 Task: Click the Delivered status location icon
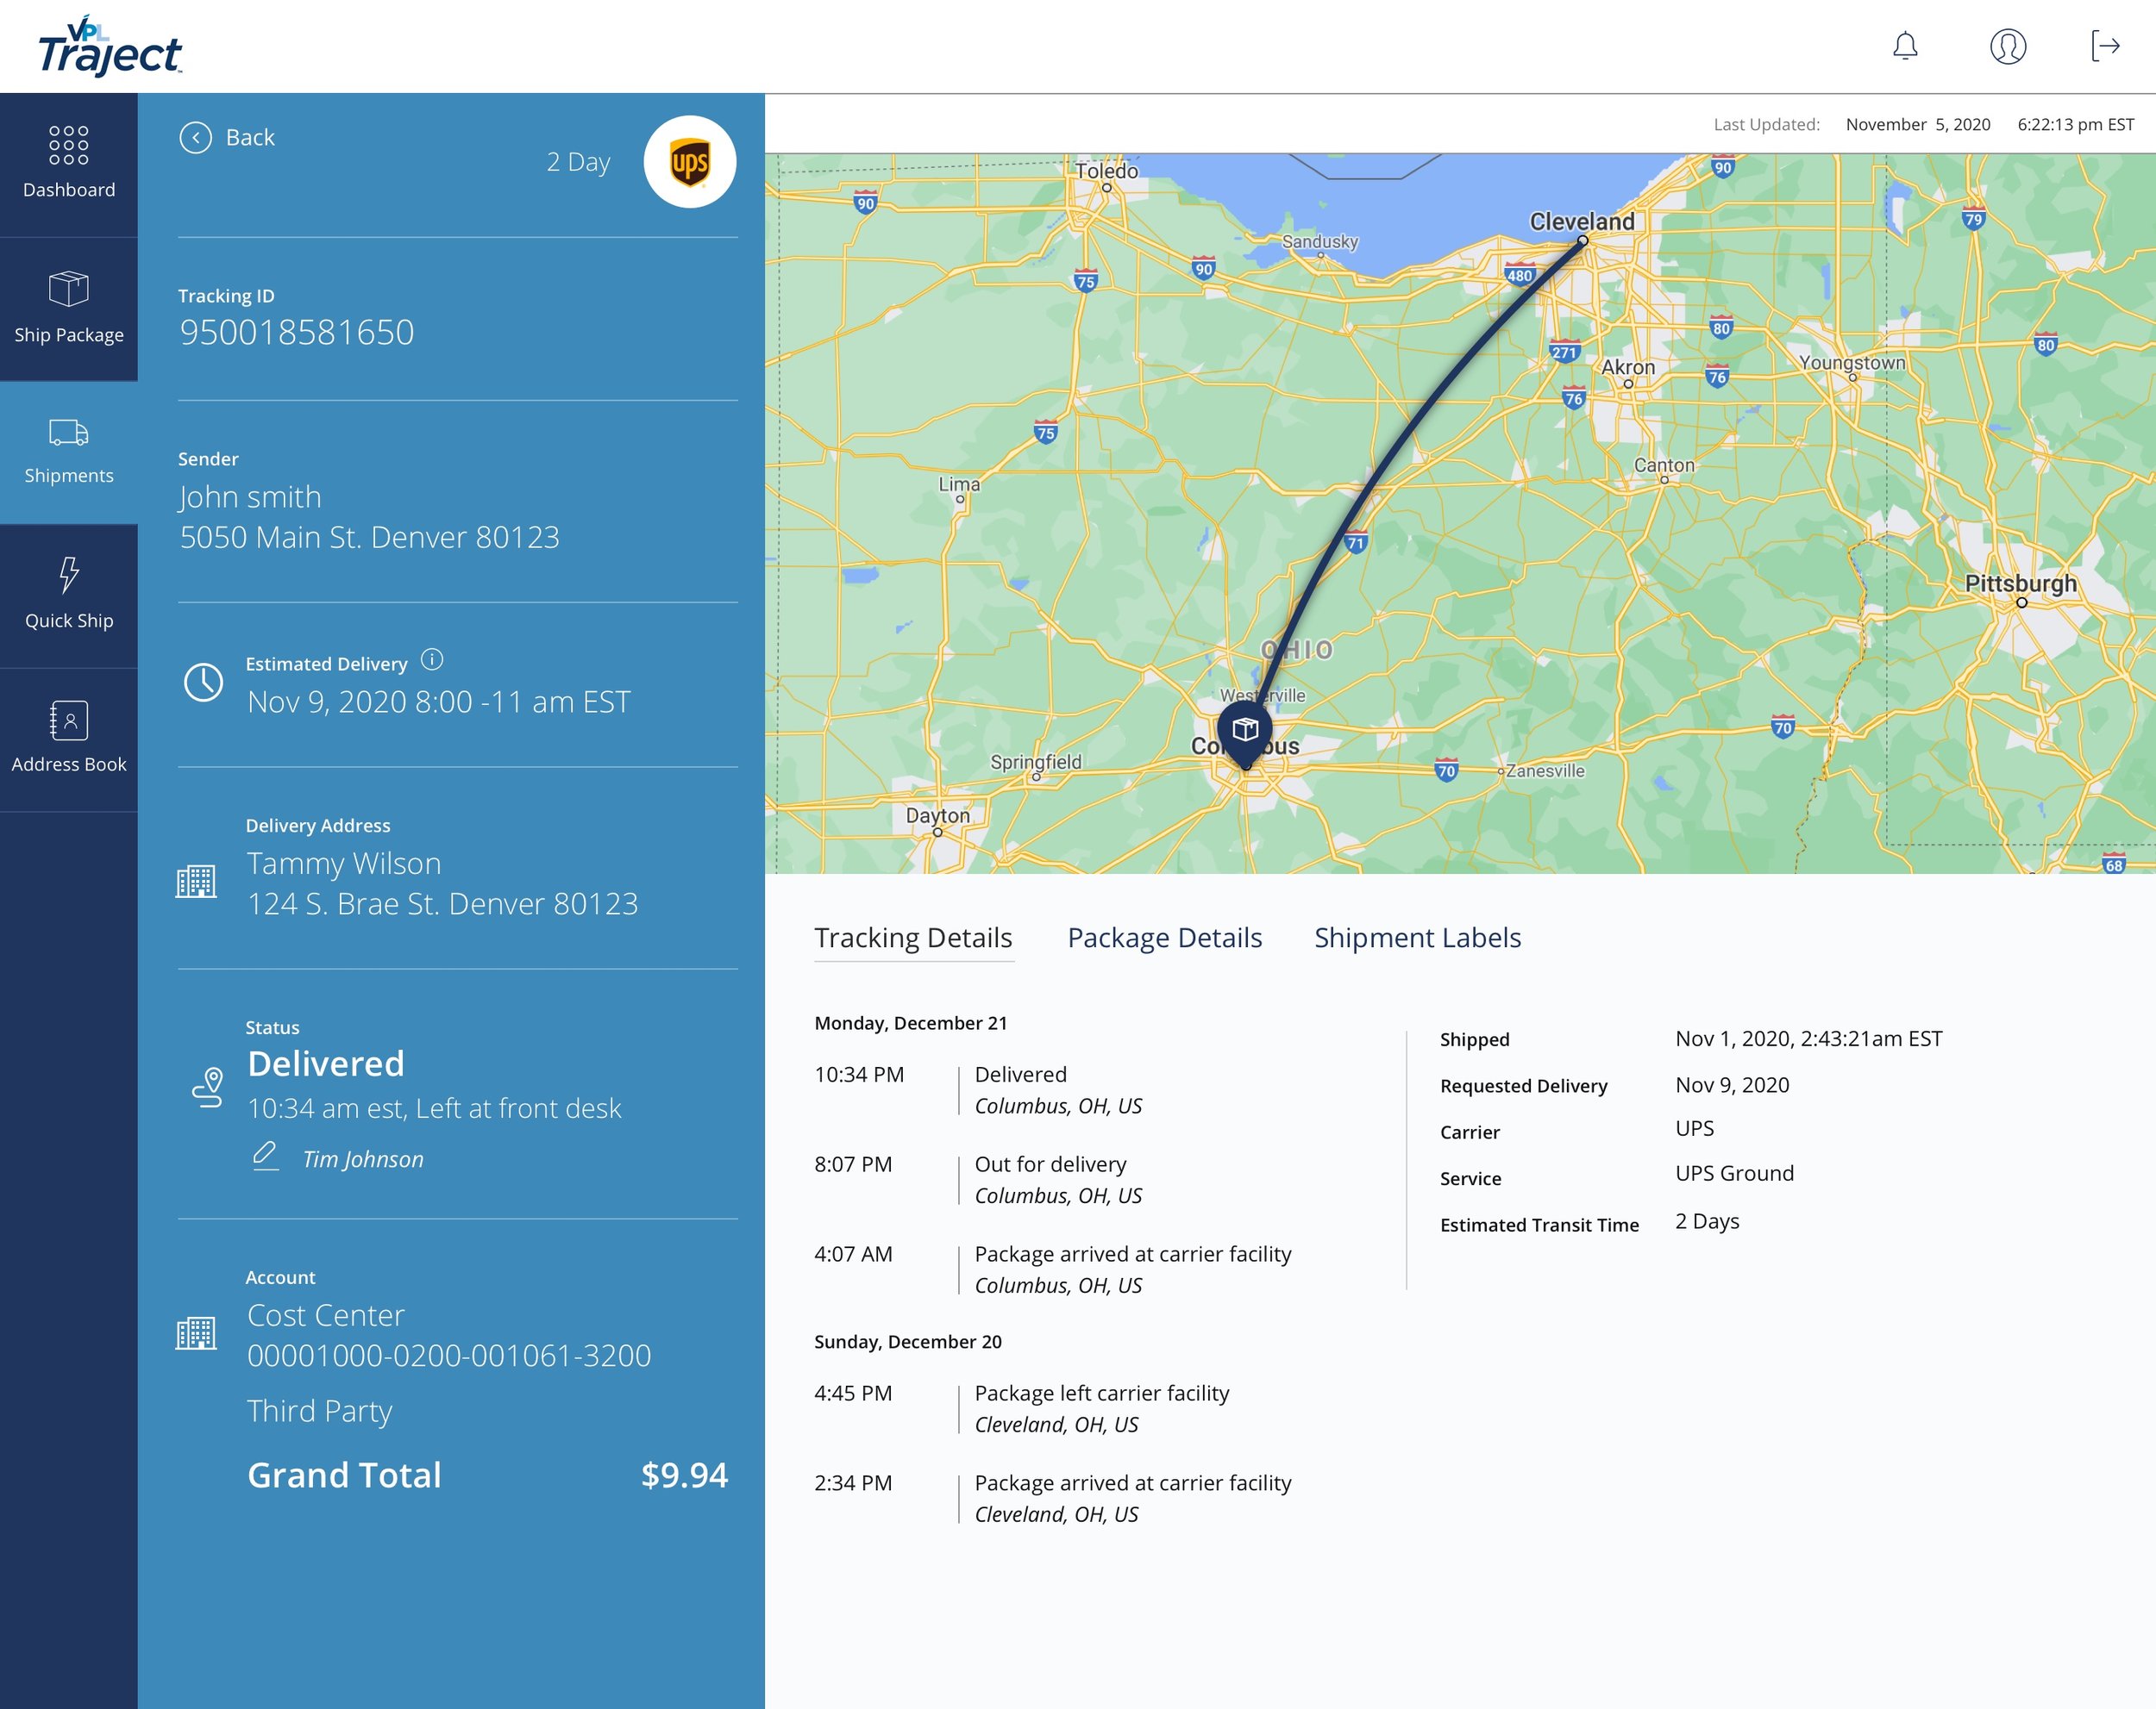[x=208, y=1087]
